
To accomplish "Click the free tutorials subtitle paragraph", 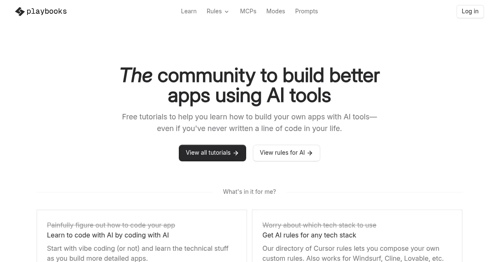I will 249,123.
